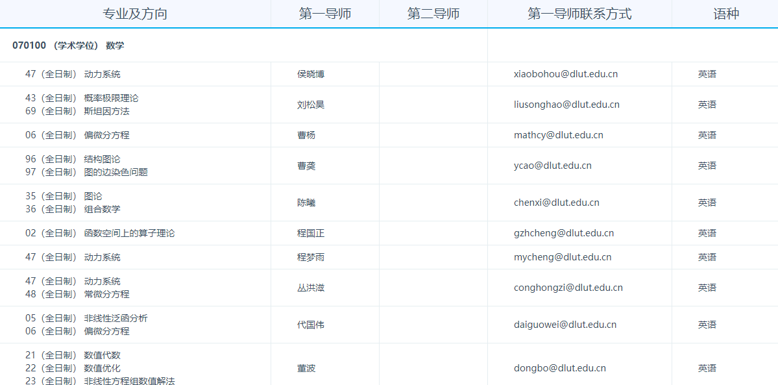This screenshot has width=778, height=385.
Task: Select direction 36 组合数学
Action: (73, 209)
